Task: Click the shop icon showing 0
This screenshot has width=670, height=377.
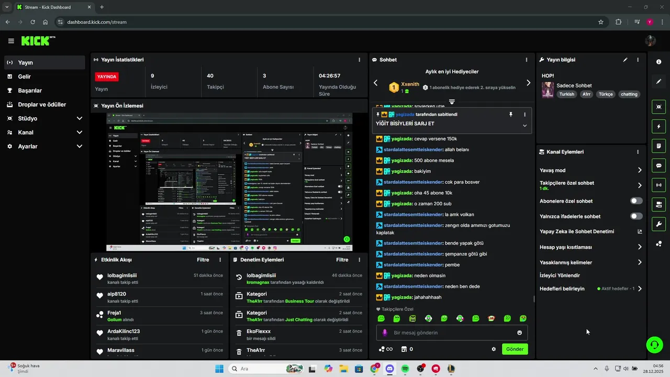Action: (407, 349)
